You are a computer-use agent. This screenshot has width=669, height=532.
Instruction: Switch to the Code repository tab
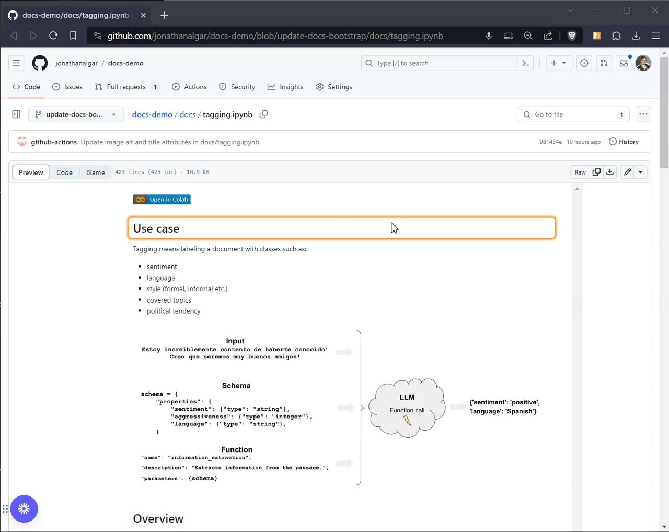click(26, 87)
